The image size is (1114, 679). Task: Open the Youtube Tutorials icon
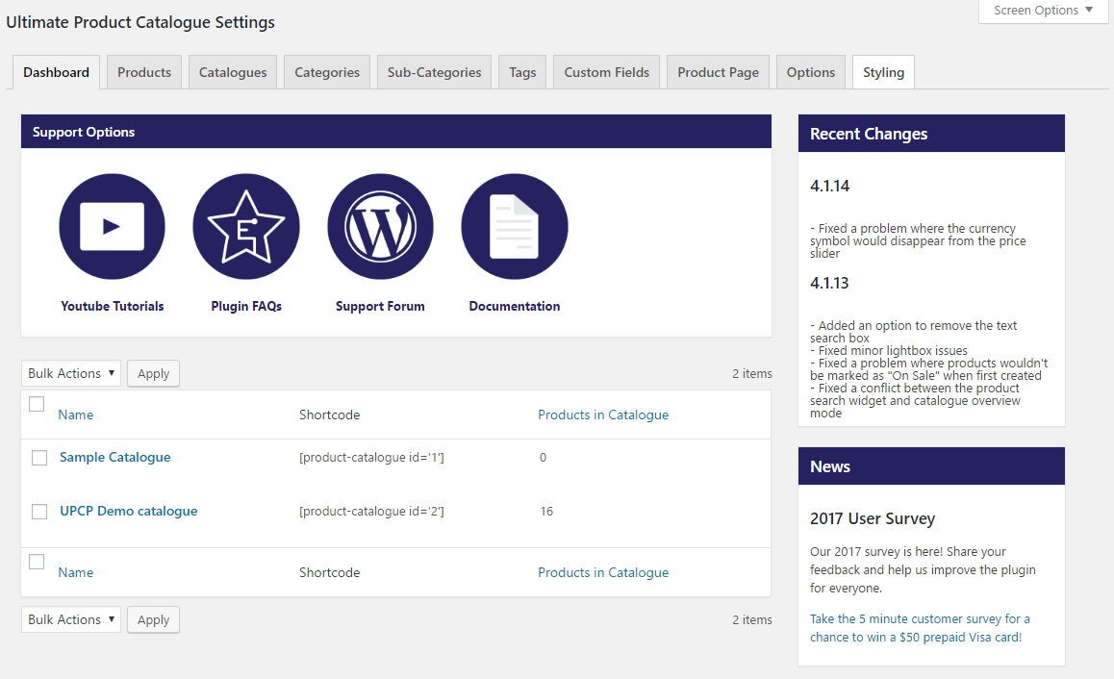(112, 226)
